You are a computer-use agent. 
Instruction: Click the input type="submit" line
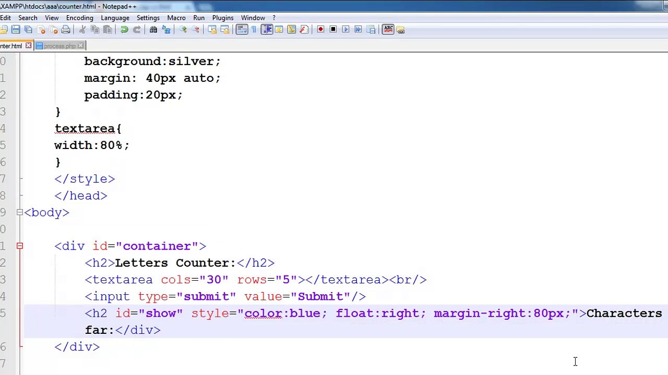225,296
